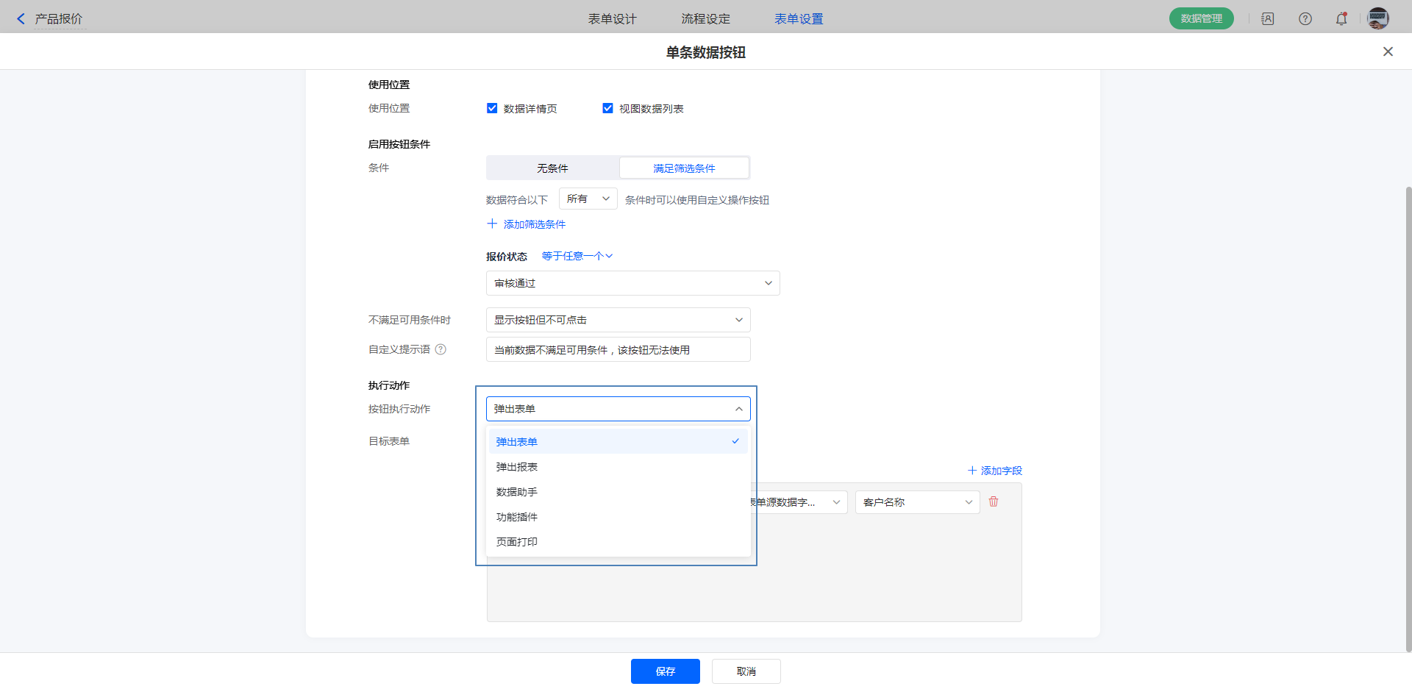Open the notification bell

coord(1341,19)
